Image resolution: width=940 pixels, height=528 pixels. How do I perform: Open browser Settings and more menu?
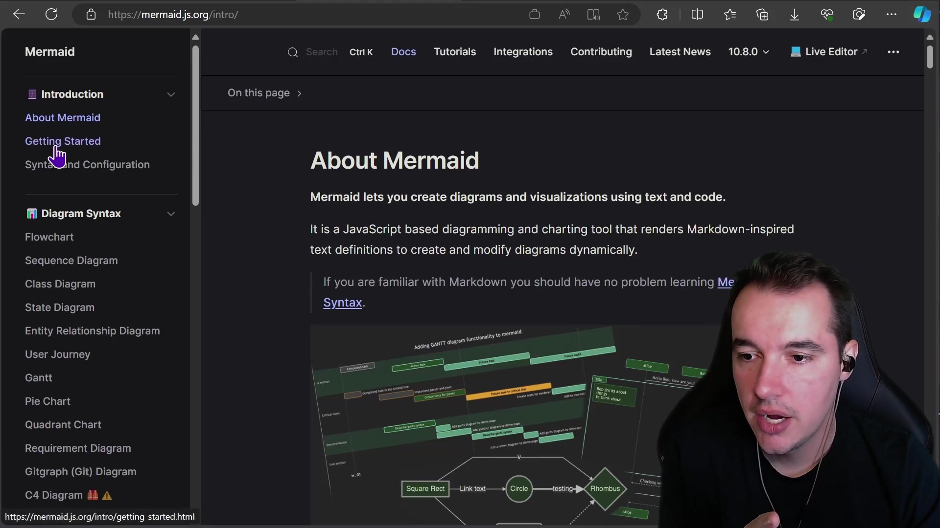tap(891, 15)
